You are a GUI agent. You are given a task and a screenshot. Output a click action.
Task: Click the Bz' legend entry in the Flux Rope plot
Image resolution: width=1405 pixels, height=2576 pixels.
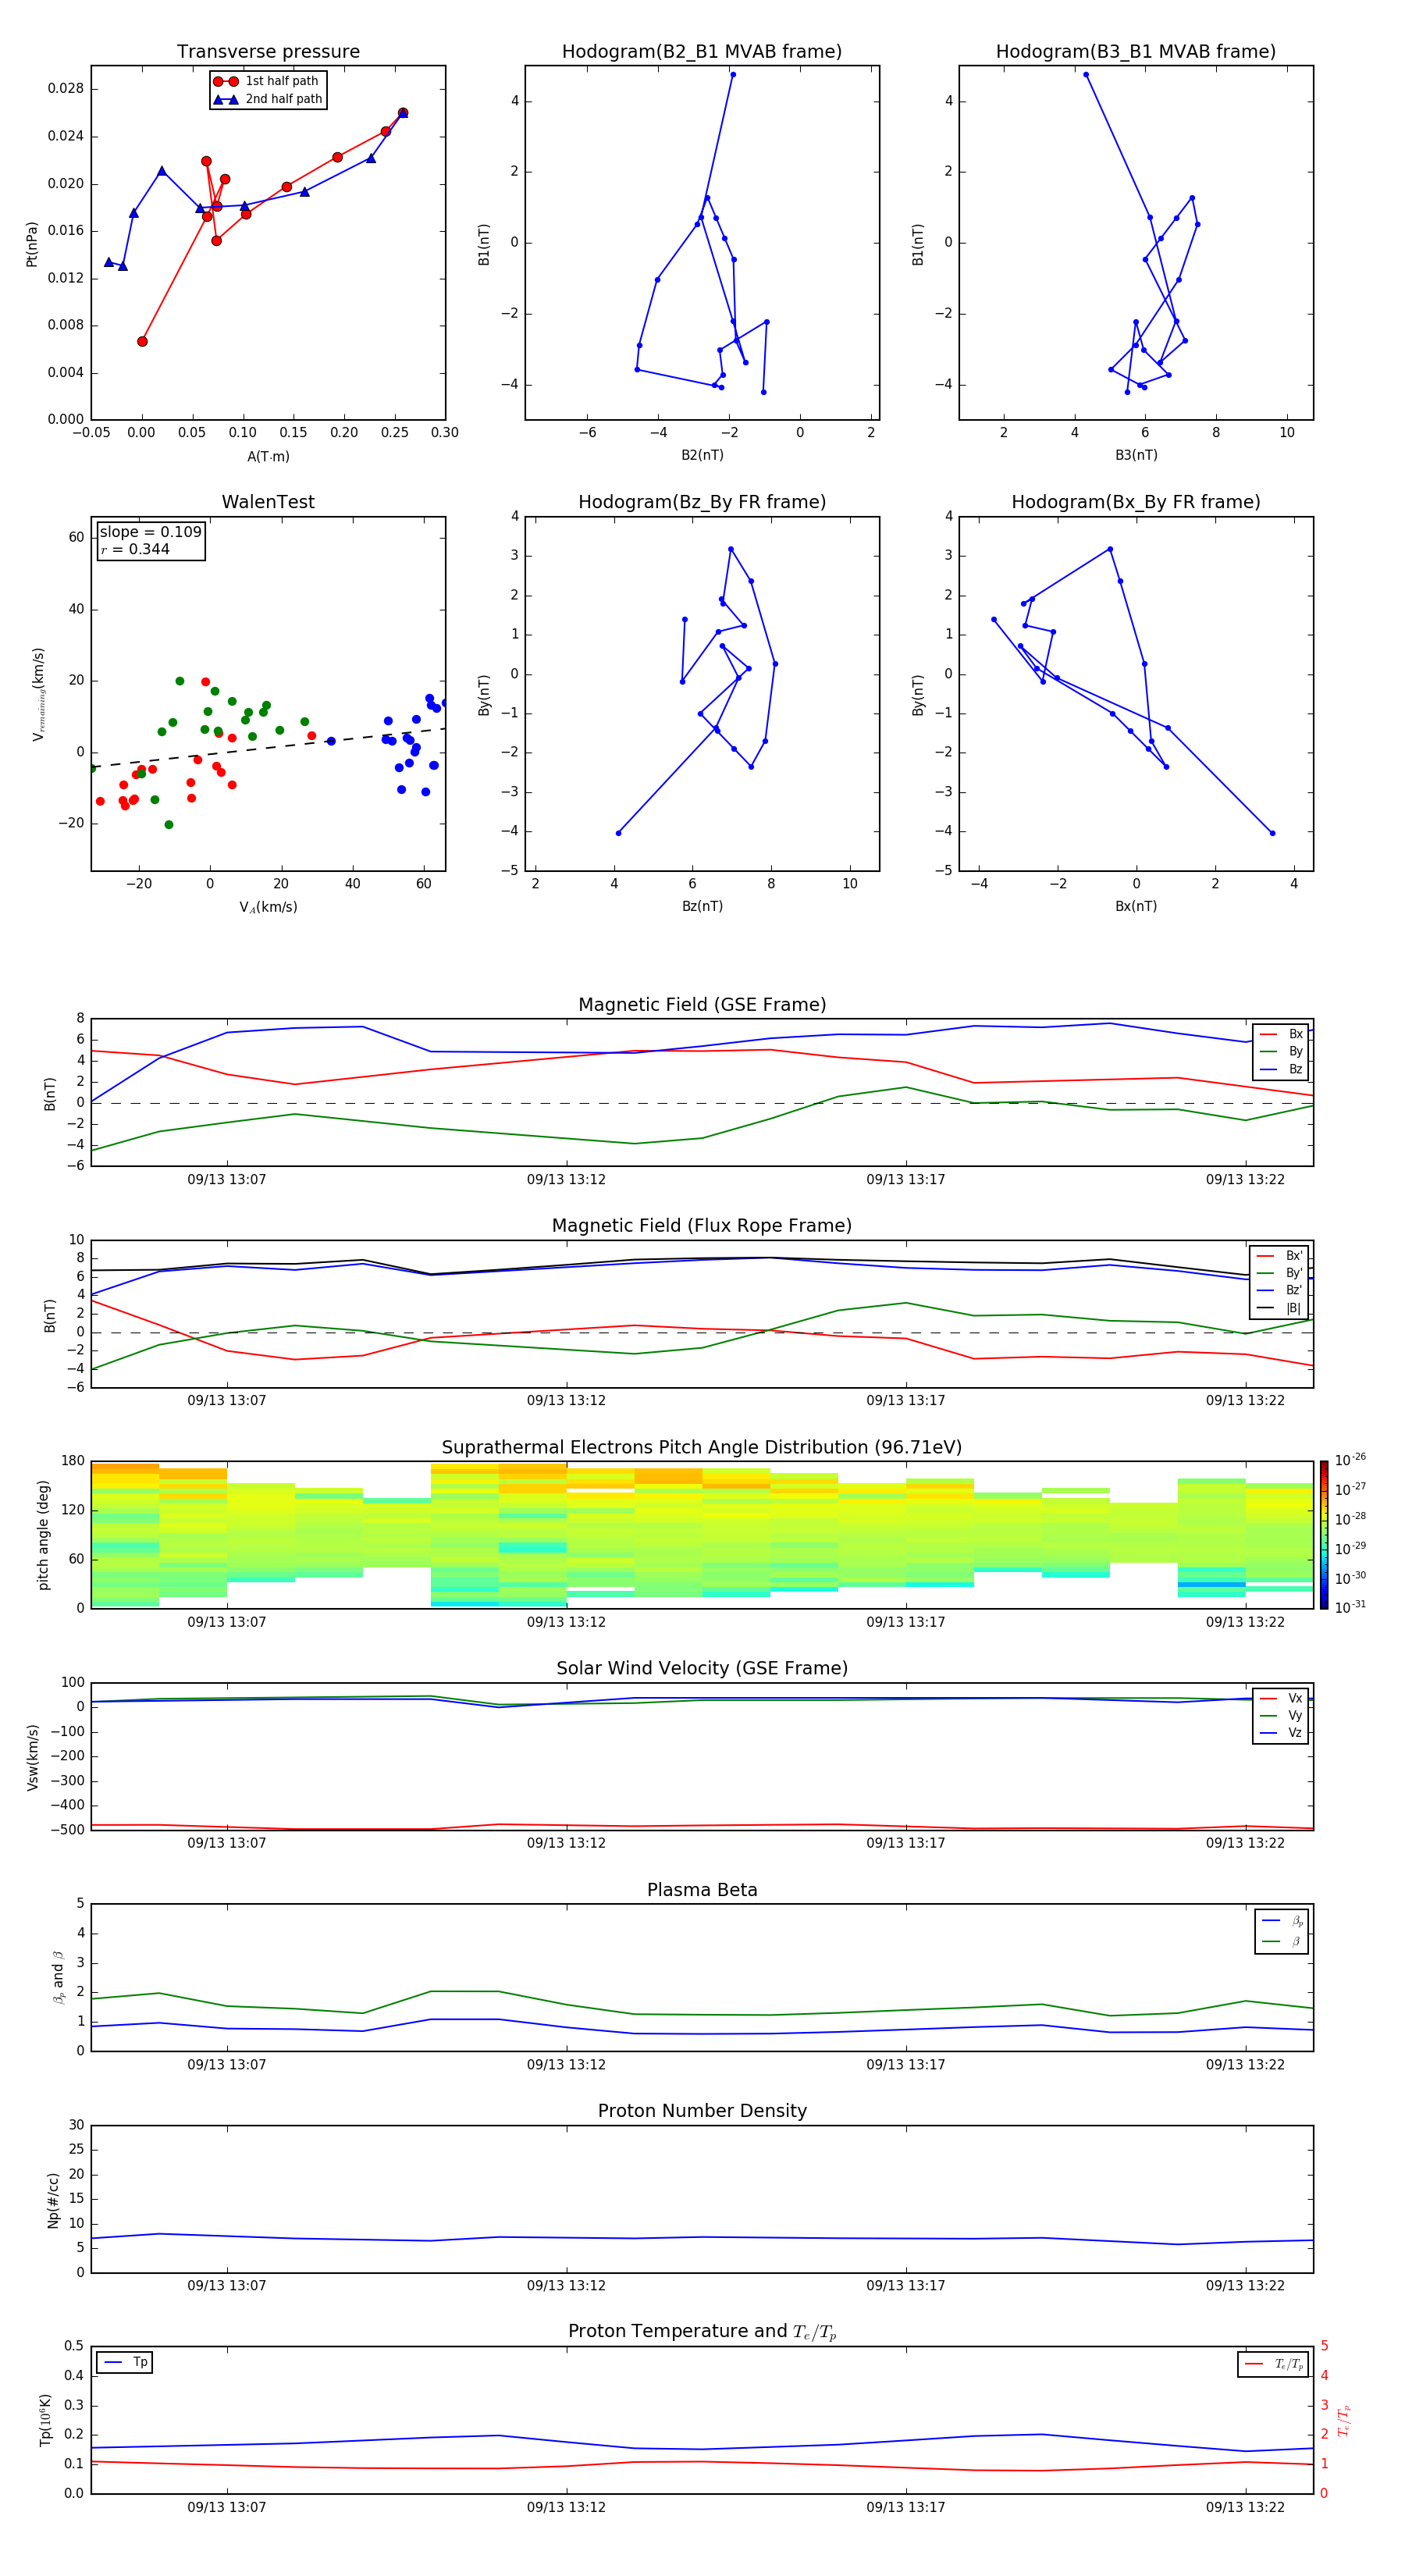[1279, 1290]
